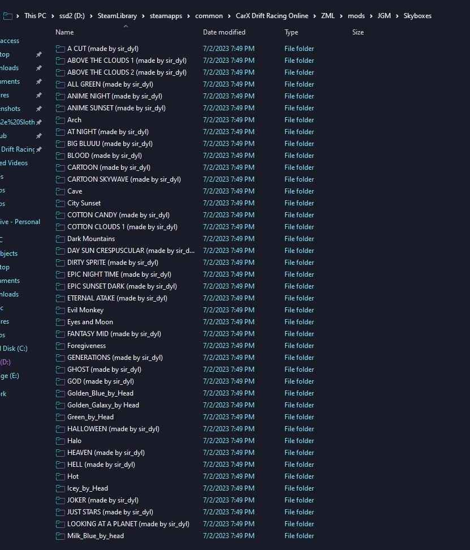This screenshot has width=470, height=550.
Task: Click the folder icon beside Milk_Blue_by_head
Action: pyautogui.click(x=61, y=536)
